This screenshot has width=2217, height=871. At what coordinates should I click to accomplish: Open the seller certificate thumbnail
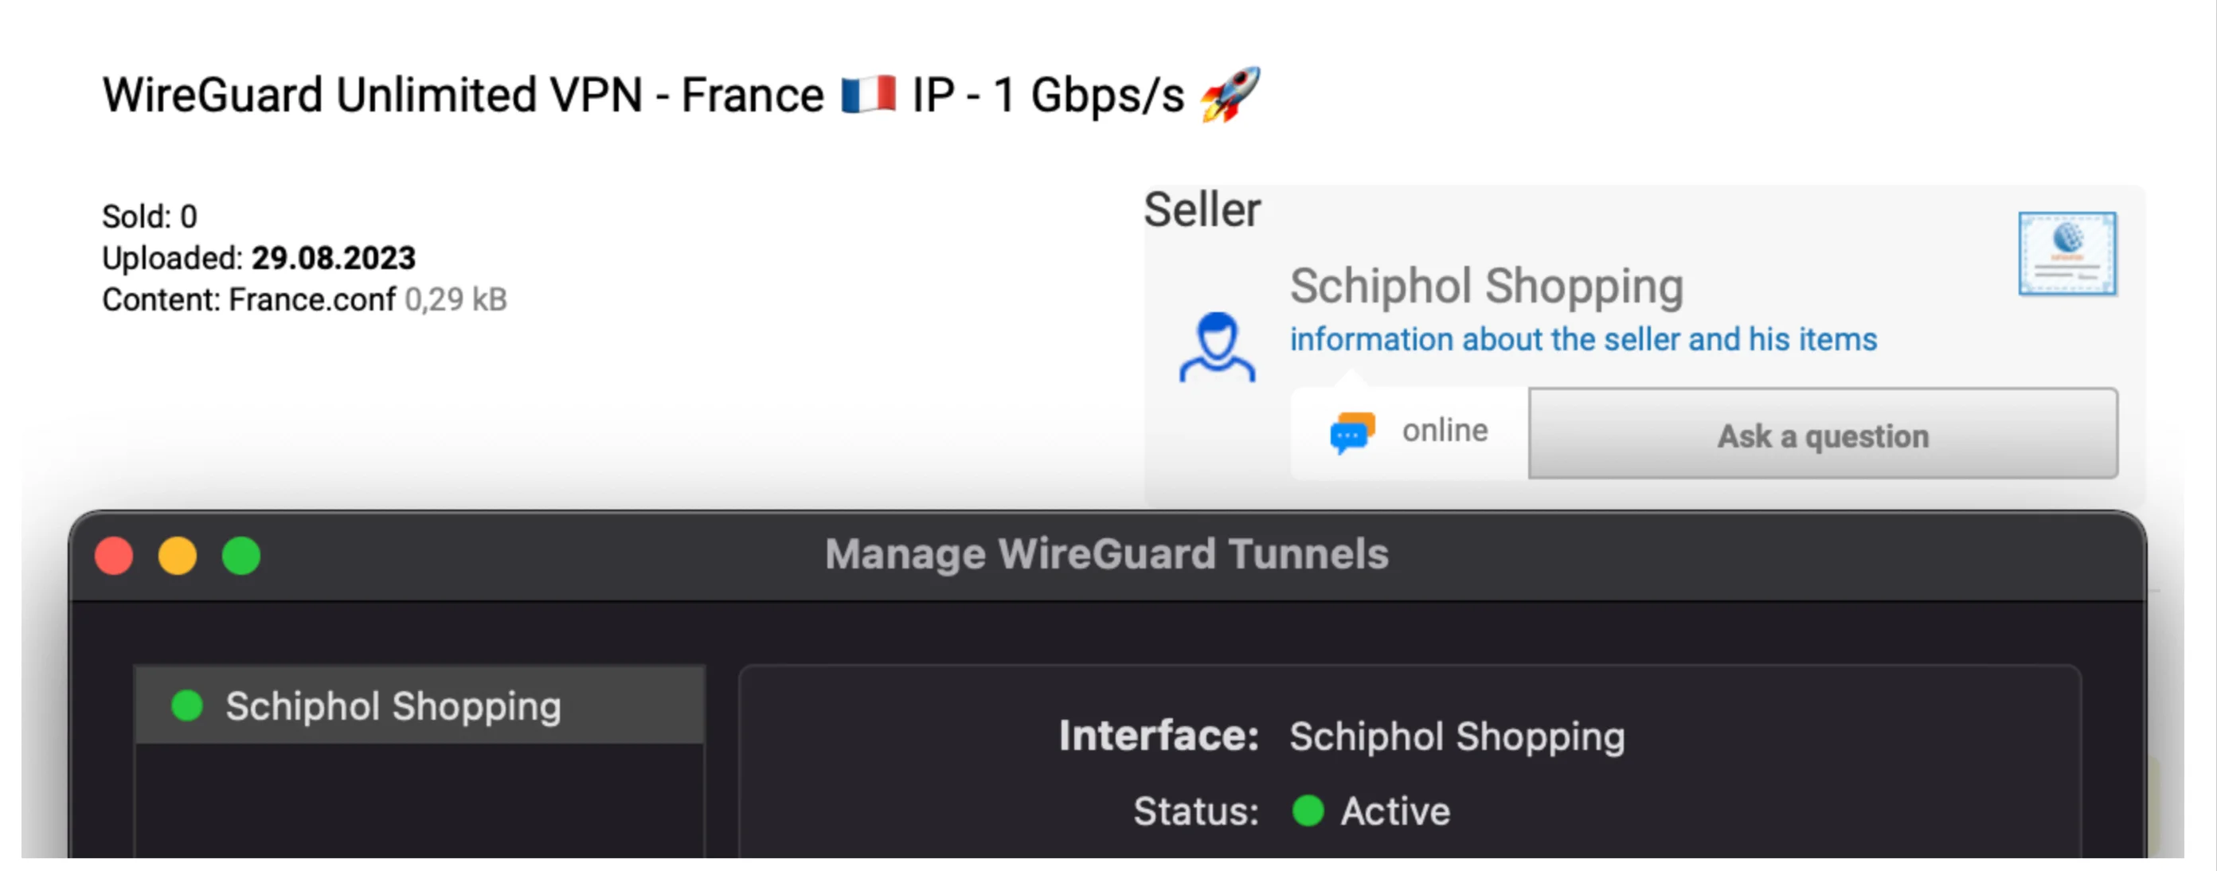2066,254
